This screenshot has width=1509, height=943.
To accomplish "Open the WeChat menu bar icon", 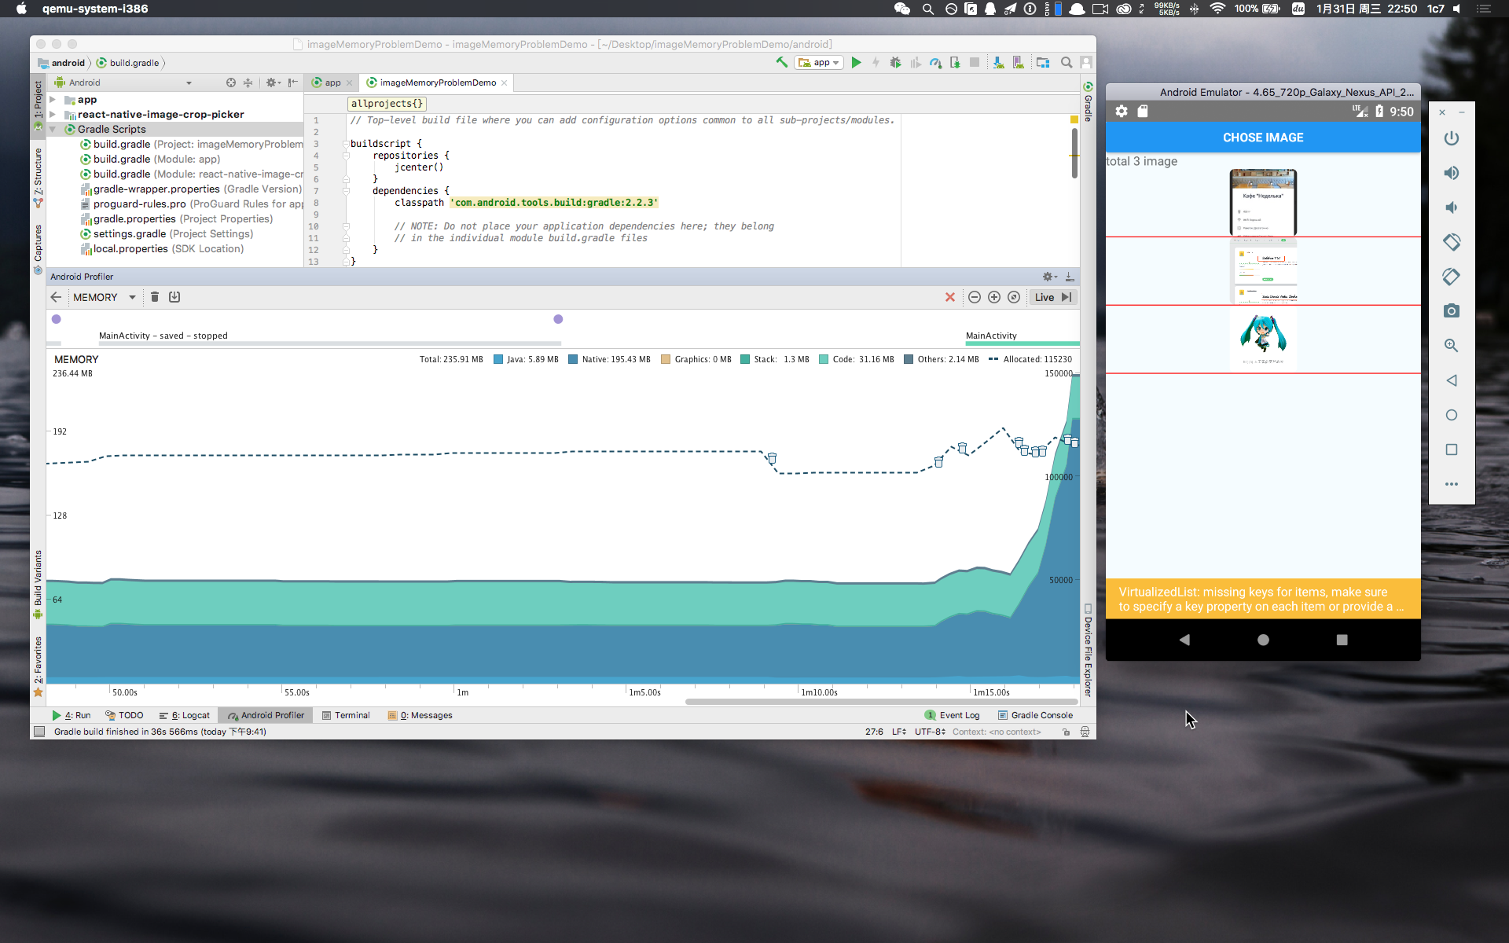I will coord(902,9).
